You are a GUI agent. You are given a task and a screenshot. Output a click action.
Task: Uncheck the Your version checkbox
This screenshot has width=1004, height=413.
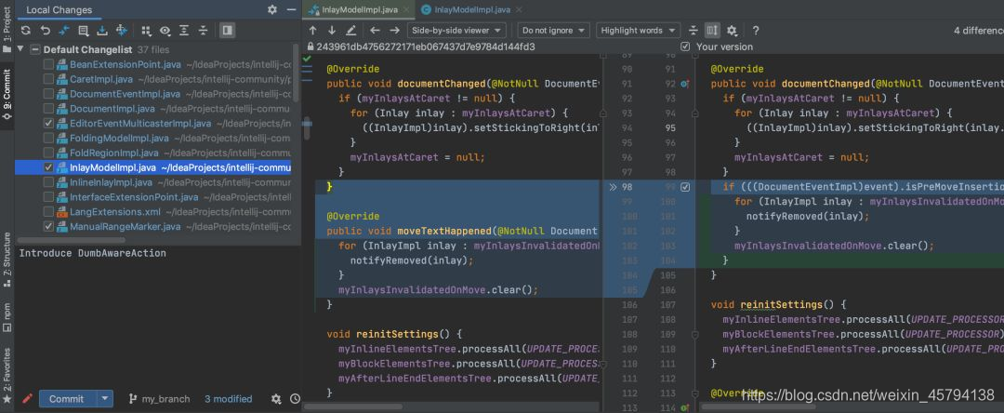tap(686, 47)
